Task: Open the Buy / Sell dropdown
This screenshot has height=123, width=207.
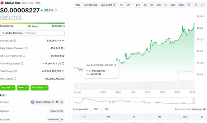Action: pos(8,88)
